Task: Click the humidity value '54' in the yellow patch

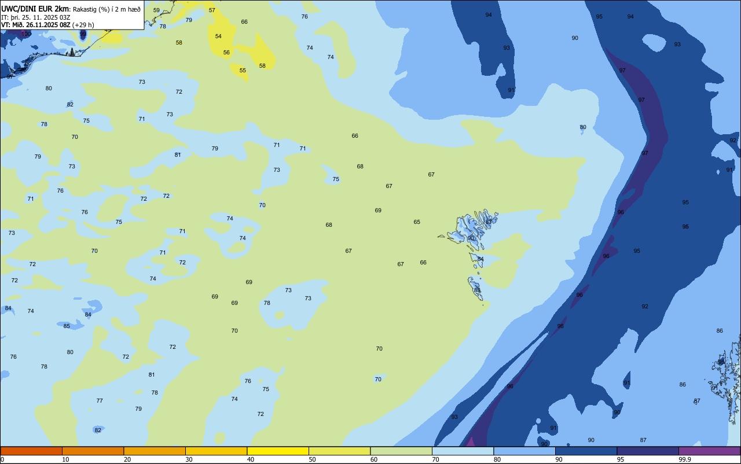Action: click(218, 36)
